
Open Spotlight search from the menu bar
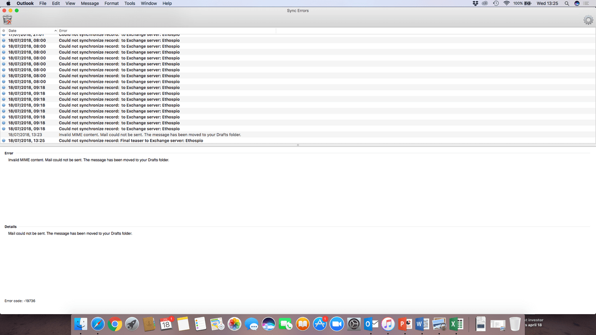point(566,3)
